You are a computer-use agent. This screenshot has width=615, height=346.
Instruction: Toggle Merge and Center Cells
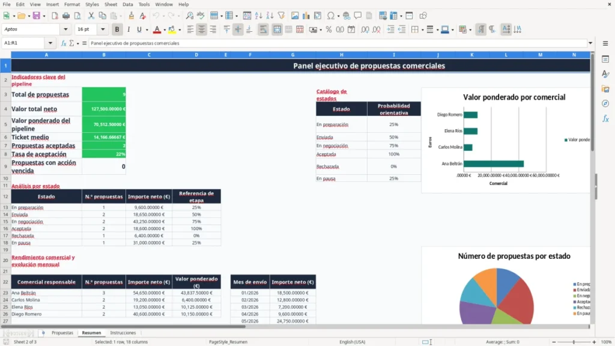[277, 29]
